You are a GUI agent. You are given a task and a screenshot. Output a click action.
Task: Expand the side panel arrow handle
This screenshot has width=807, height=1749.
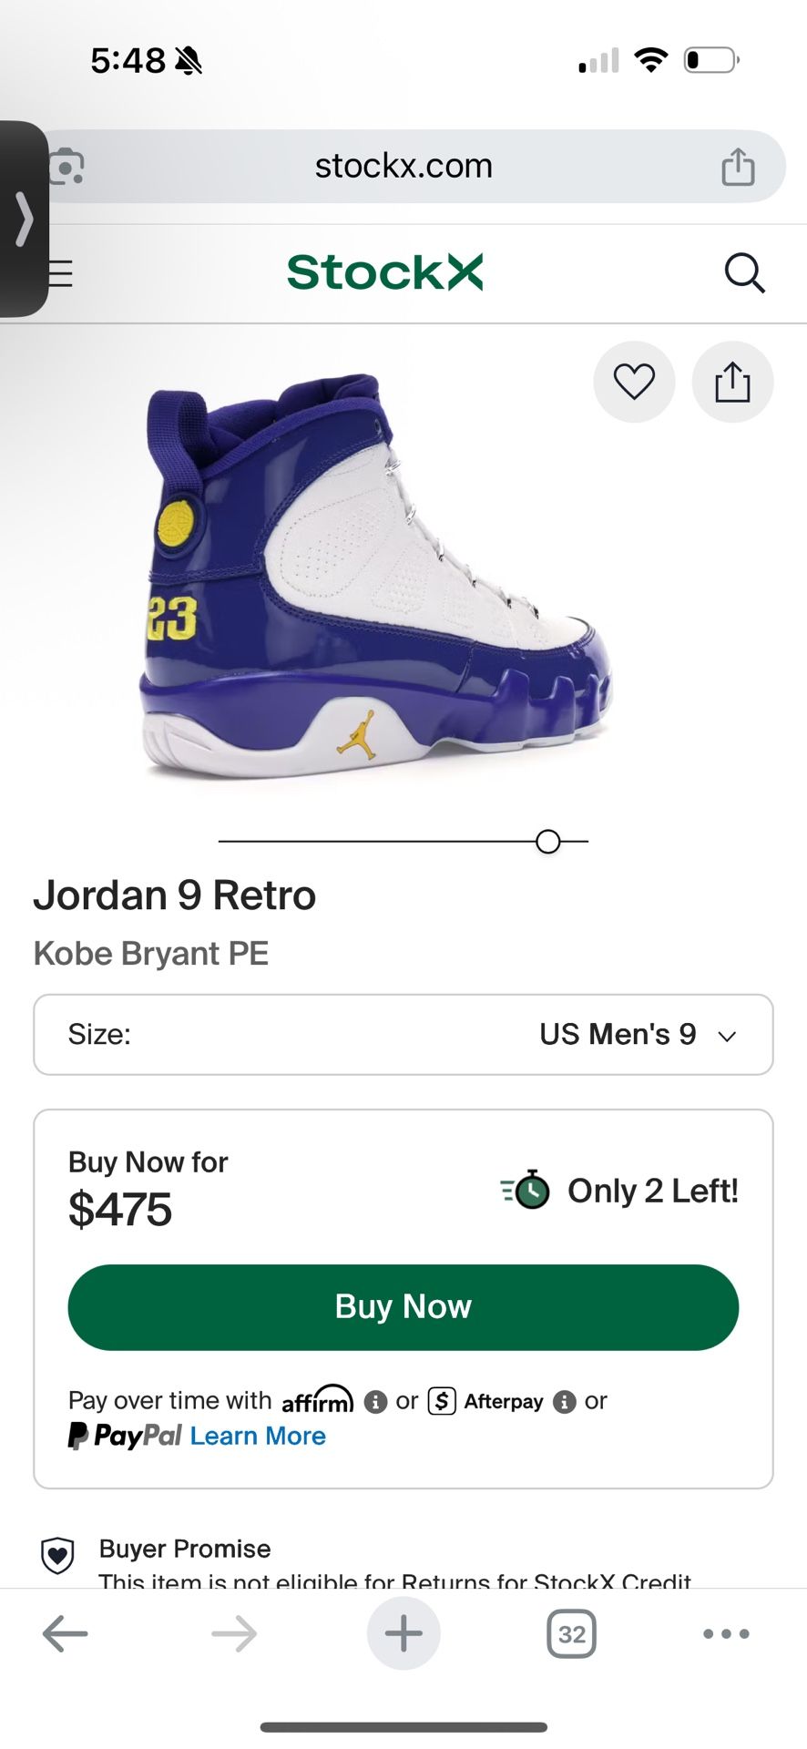pyautogui.click(x=24, y=220)
